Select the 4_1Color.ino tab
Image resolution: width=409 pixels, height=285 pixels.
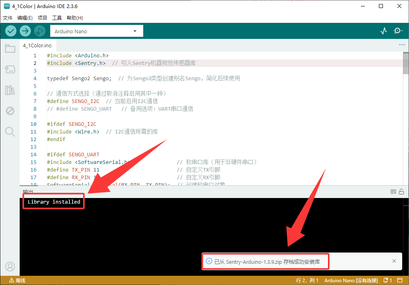[37, 45]
